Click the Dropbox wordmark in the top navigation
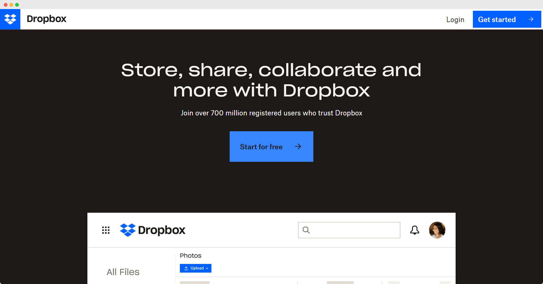 46,19
